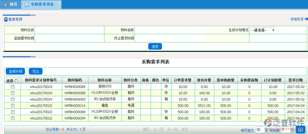Close the 采购需求列表 tab
This screenshot has width=308, height=134.
pos(59,2)
